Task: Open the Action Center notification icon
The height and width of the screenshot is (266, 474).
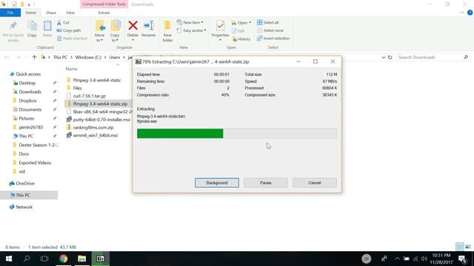Action: click(x=462, y=259)
